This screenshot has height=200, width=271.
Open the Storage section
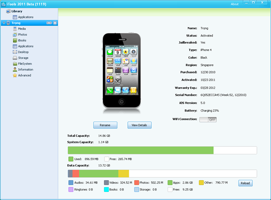click(23, 58)
